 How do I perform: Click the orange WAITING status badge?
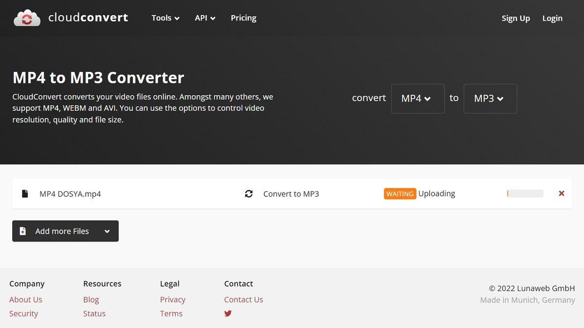(x=400, y=194)
